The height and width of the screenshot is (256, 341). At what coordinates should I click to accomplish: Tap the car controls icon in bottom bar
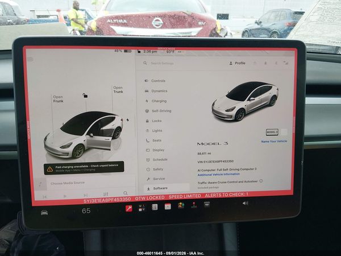(44, 212)
